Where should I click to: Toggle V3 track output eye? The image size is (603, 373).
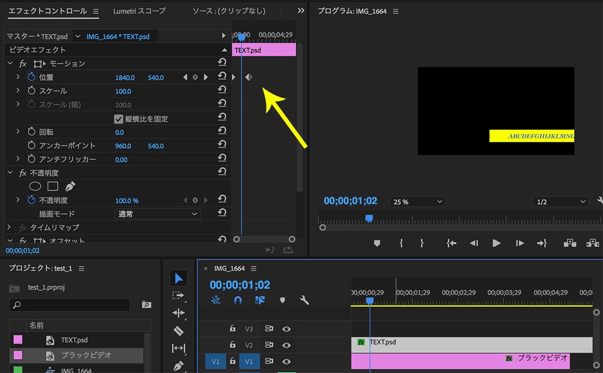click(x=286, y=329)
